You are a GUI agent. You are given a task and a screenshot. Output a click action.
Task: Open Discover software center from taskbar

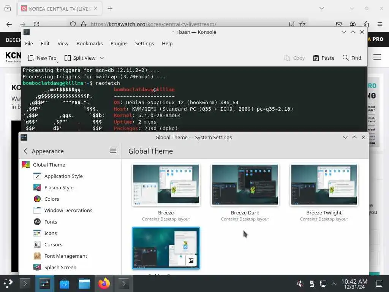point(65,284)
